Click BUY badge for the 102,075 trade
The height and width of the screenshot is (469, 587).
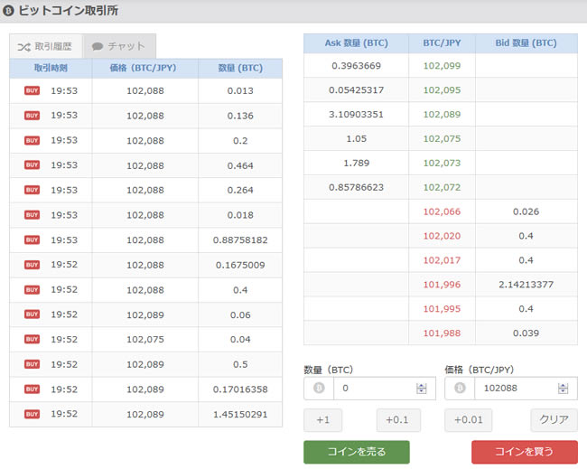coord(32,340)
